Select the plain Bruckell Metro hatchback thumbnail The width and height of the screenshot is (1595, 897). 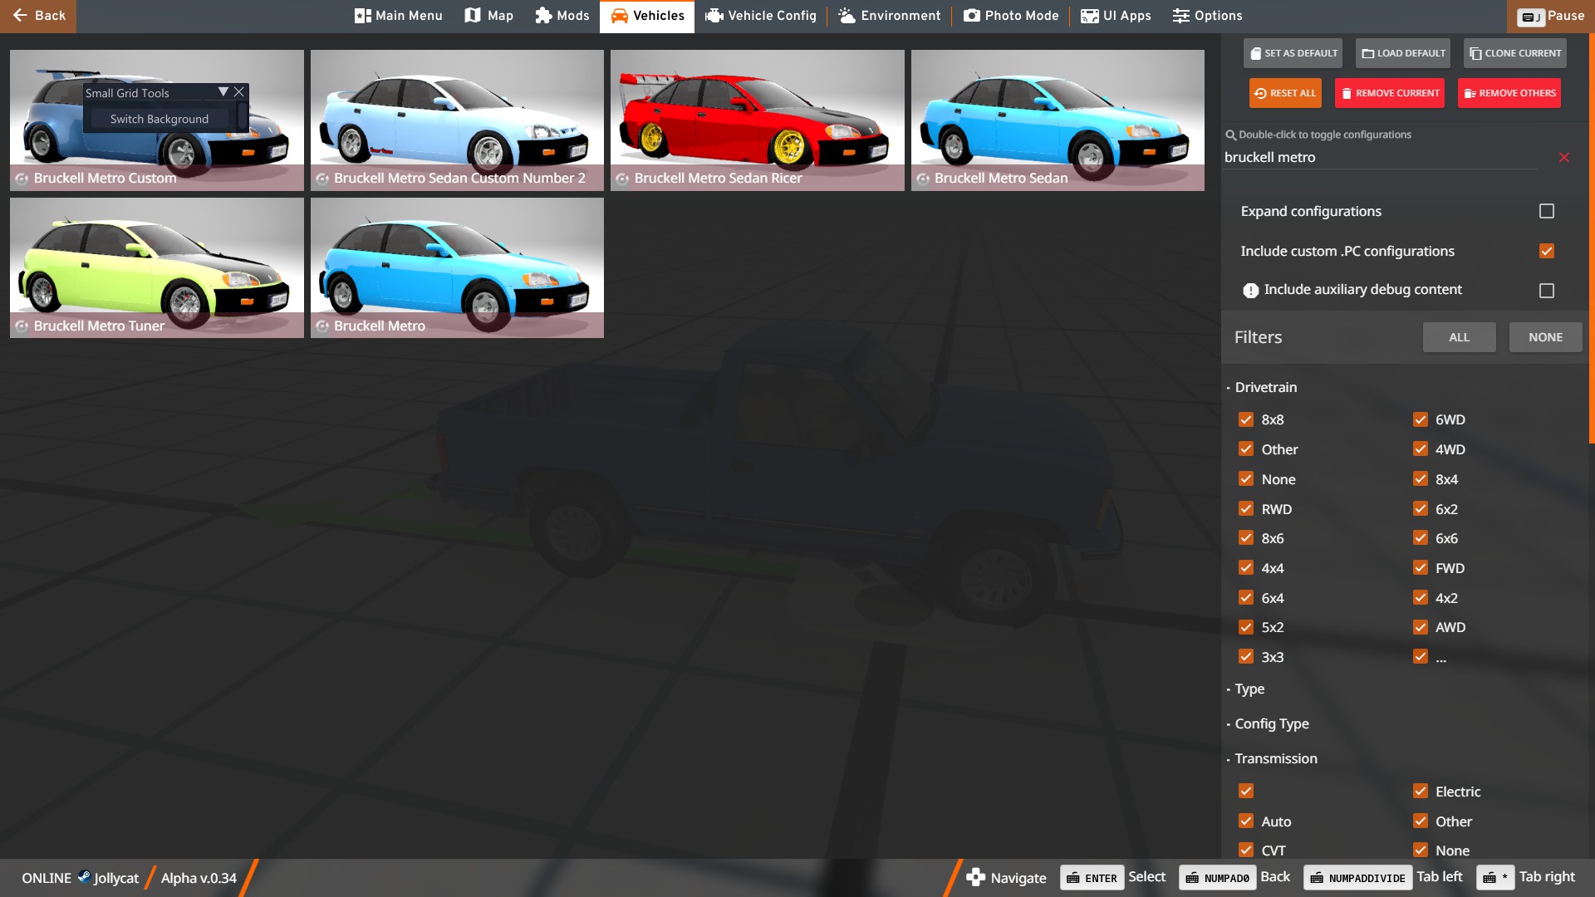tap(457, 267)
